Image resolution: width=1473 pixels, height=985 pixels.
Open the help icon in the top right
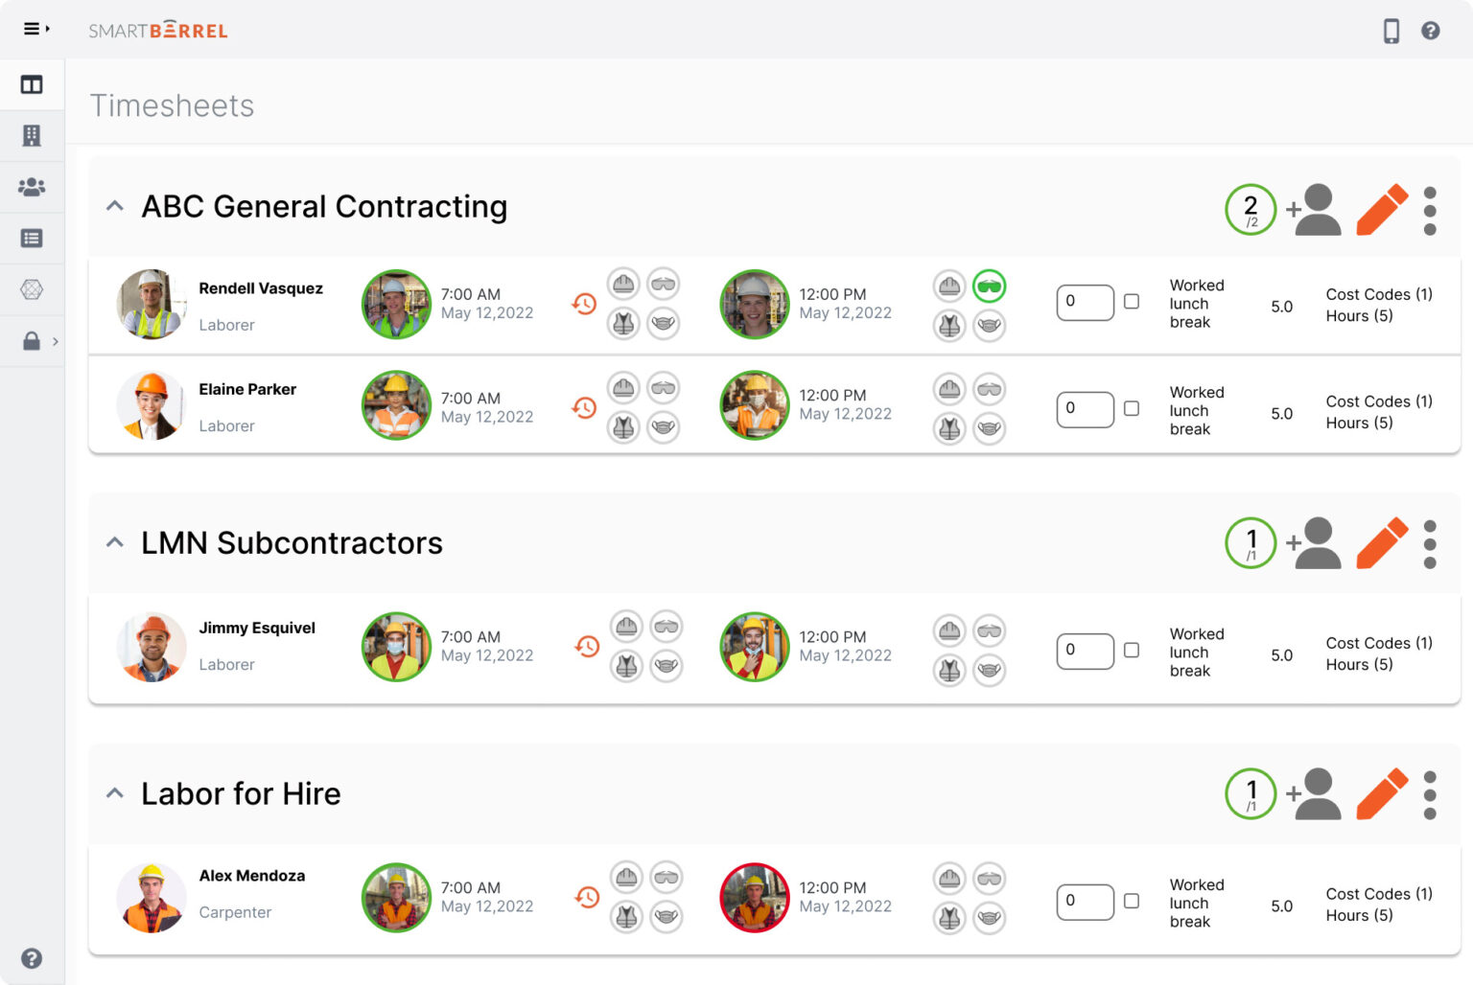point(1431,30)
